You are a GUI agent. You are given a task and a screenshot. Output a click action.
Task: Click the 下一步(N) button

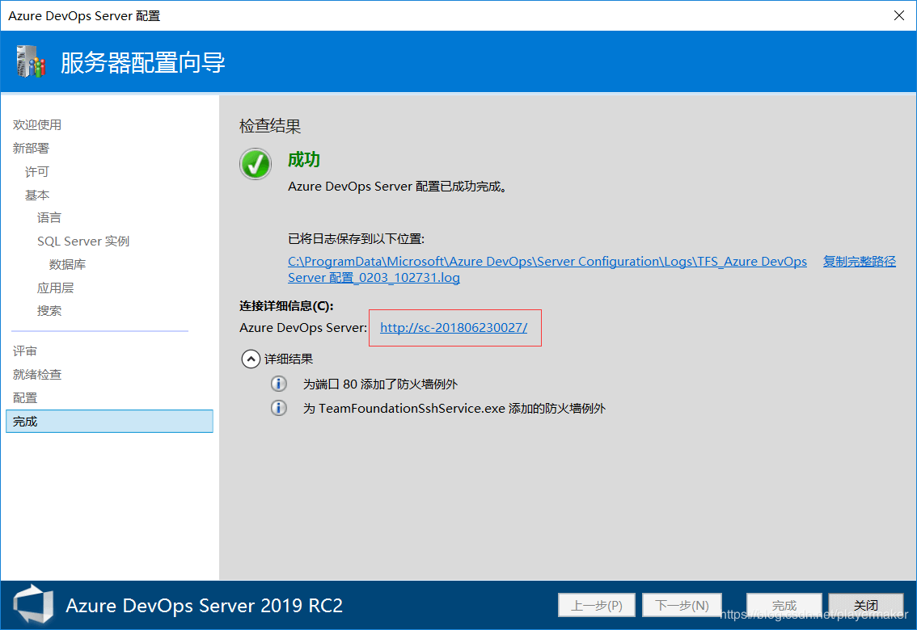tap(682, 605)
